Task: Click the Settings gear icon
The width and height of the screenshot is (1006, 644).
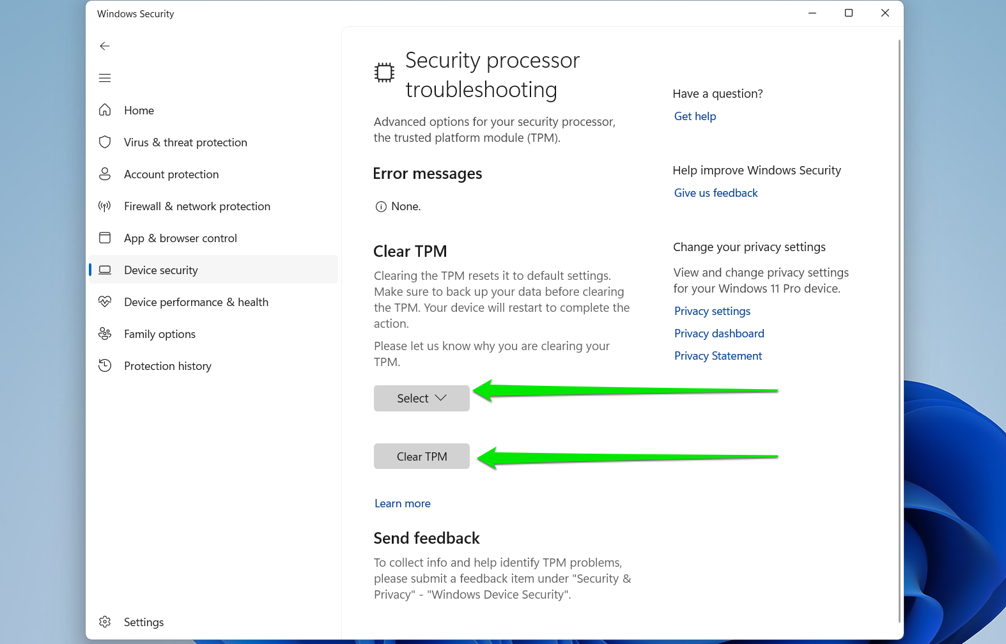Action: click(105, 622)
